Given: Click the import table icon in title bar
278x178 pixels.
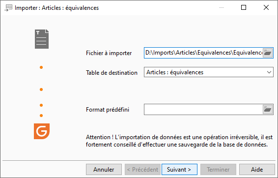Looking at the screenshot, I should point(8,8).
